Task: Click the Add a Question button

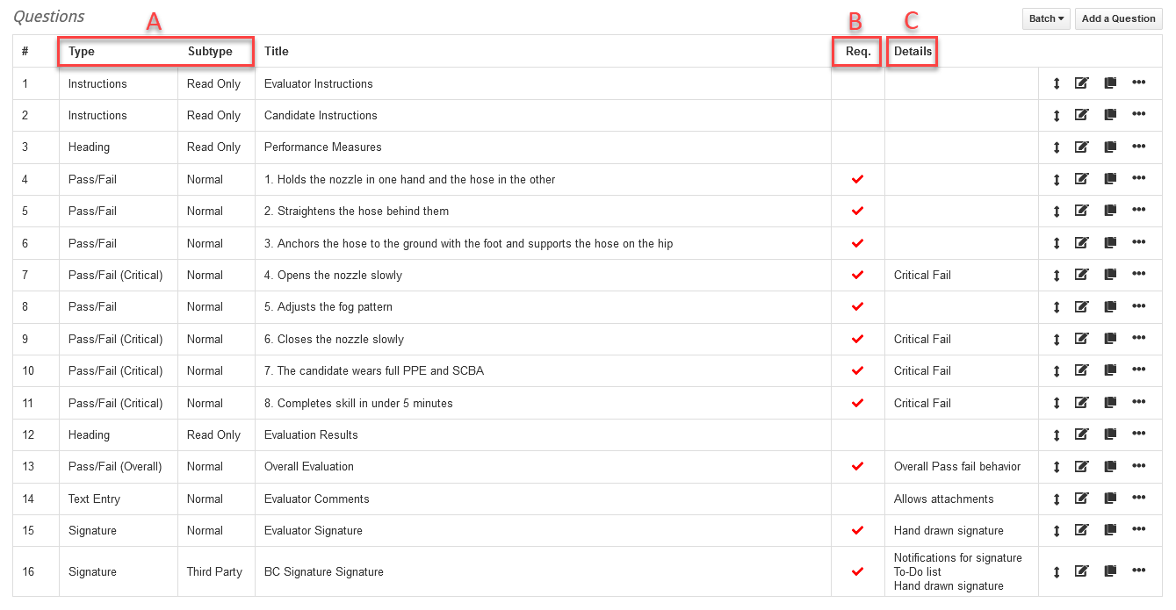Action: (1118, 18)
